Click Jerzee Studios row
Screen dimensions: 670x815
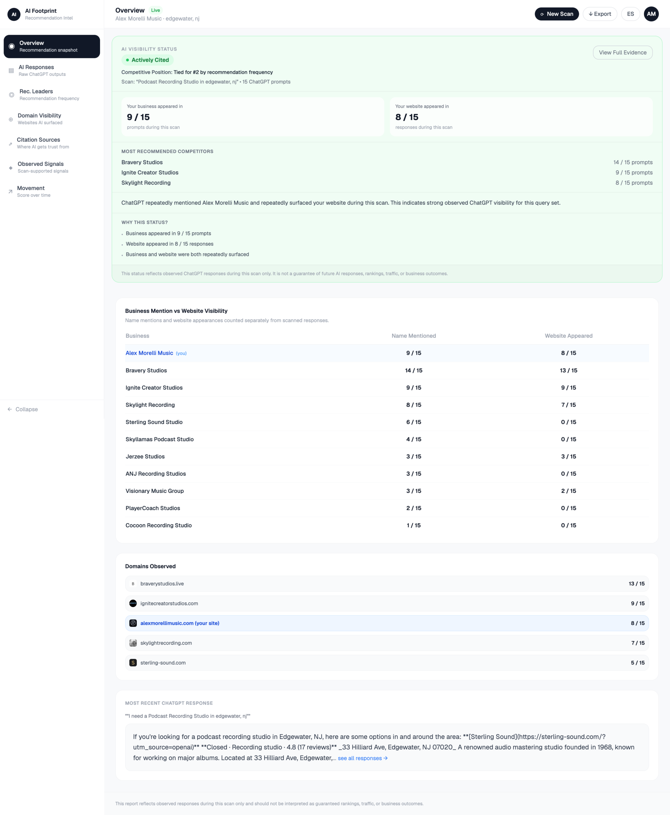(x=387, y=457)
